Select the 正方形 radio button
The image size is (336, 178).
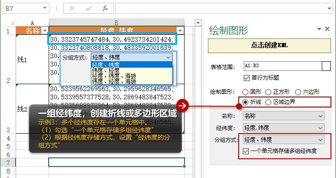tap(268, 92)
